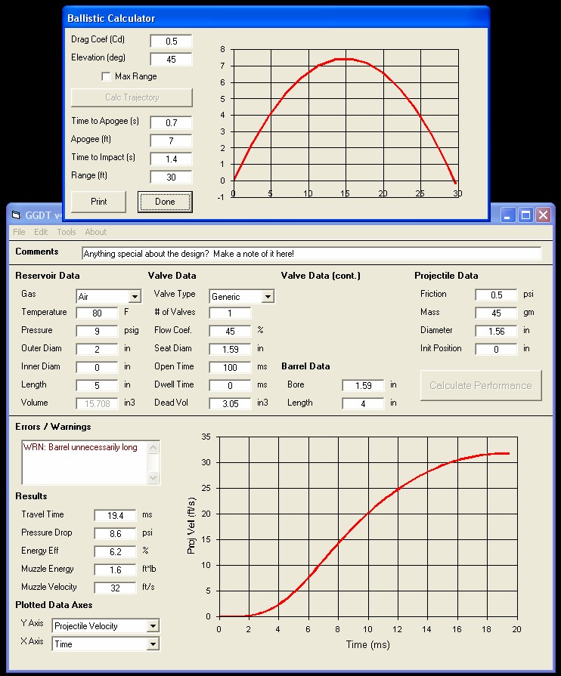Screen dimensions: 561x676
Task: Select the Comments text field
Action: tap(311, 254)
